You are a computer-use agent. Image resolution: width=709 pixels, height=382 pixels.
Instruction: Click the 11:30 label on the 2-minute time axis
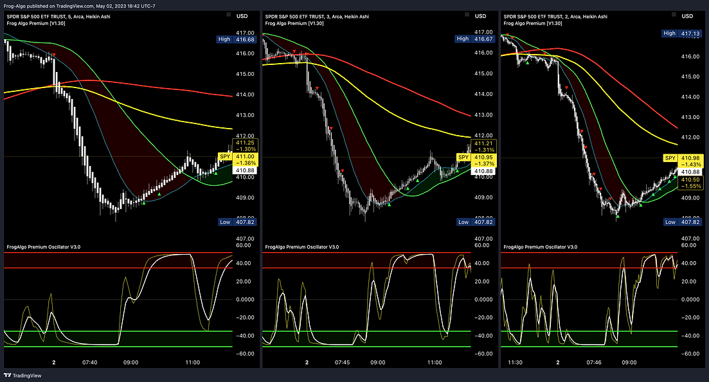coord(515,363)
